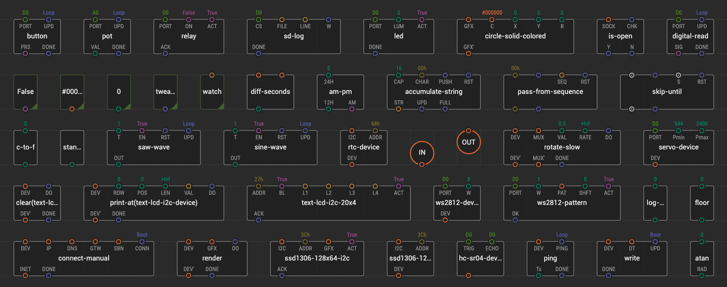
Task: Click the FILE input pin on sd-log node
Action: (282, 19)
